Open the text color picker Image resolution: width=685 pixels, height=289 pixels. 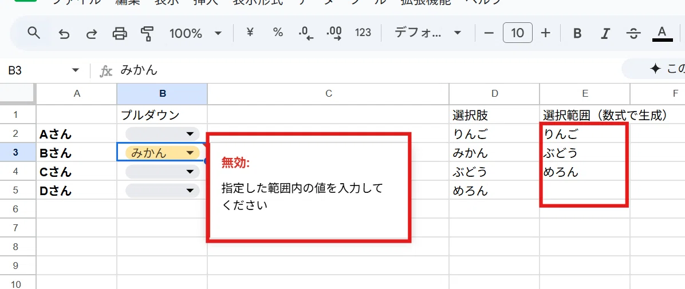[662, 33]
